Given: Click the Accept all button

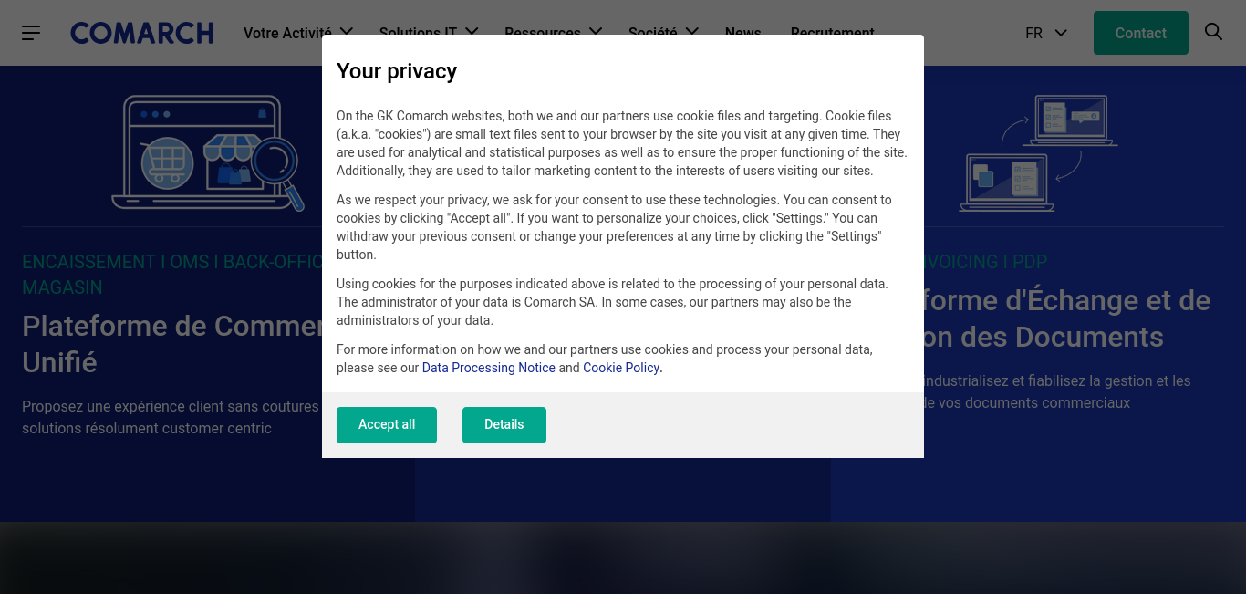Looking at the screenshot, I should [x=387, y=425].
